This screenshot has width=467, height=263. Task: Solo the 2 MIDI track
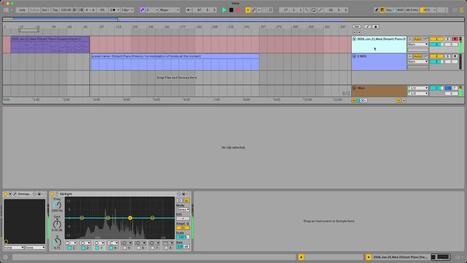tap(448, 56)
